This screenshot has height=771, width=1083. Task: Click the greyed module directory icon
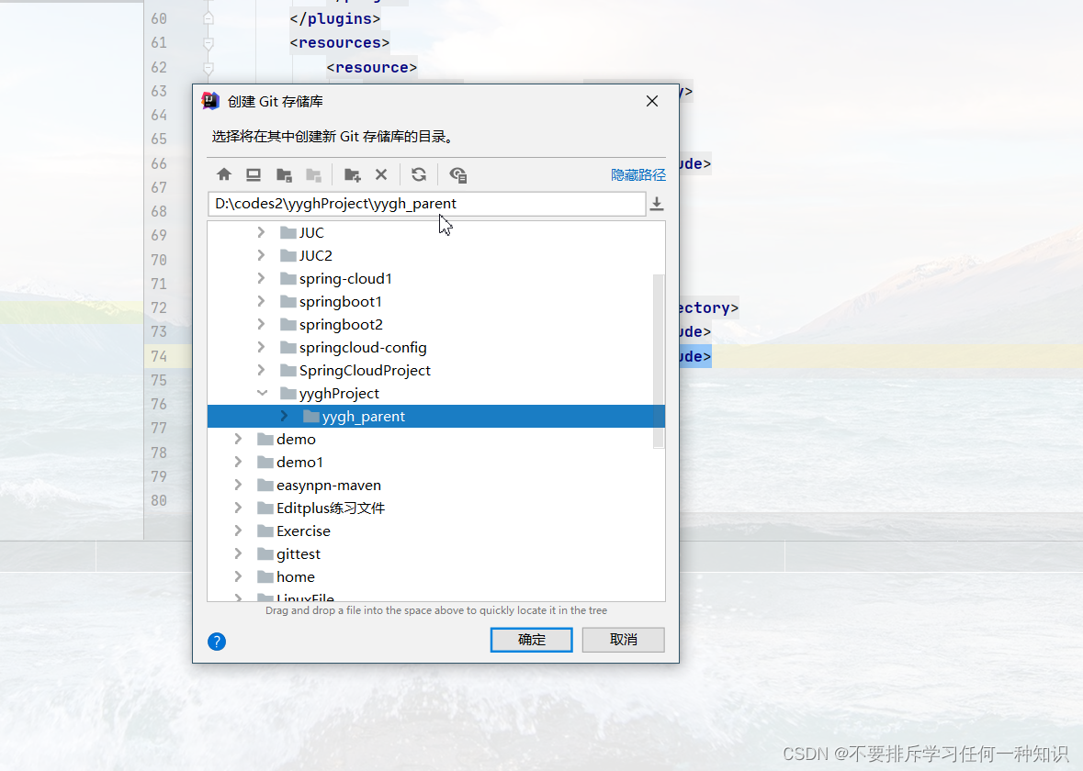point(313,175)
